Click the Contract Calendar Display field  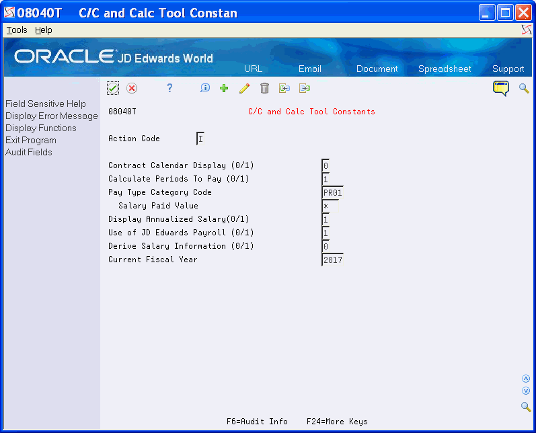[x=326, y=166]
